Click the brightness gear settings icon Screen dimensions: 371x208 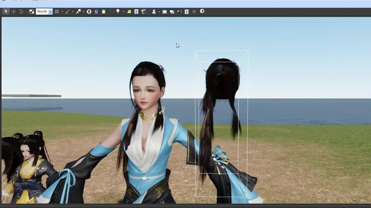pos(202,11)
